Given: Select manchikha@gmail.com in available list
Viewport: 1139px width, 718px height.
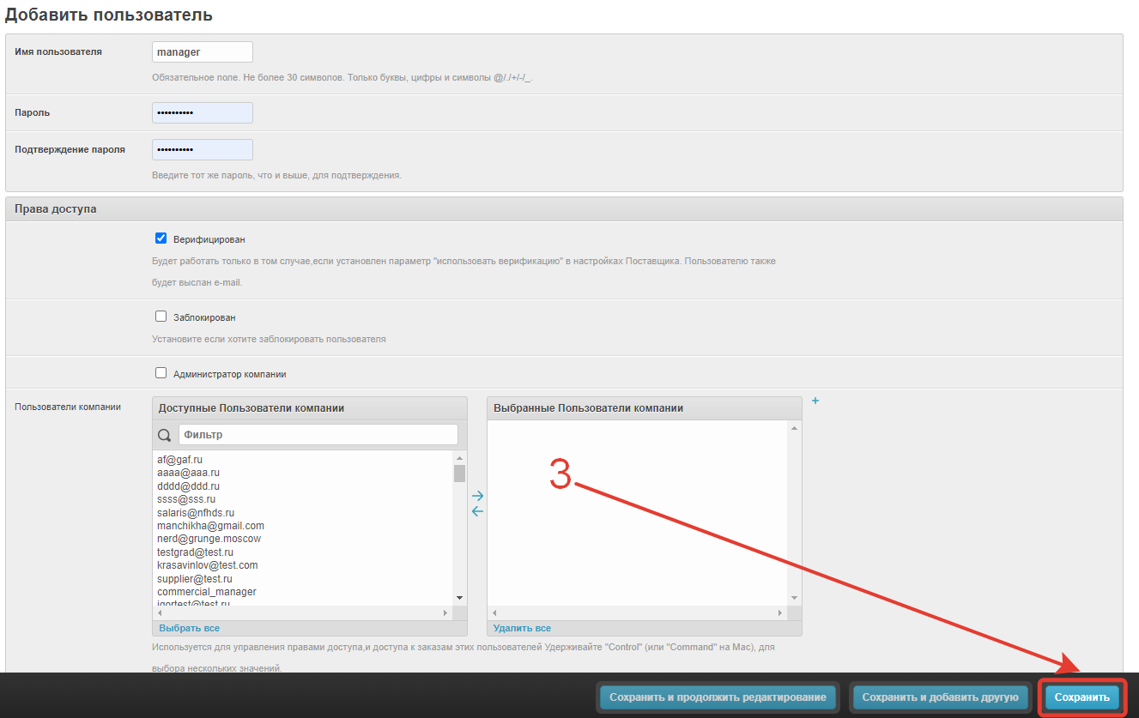Looking at the screenshot, I should click(x=210, y=526).
